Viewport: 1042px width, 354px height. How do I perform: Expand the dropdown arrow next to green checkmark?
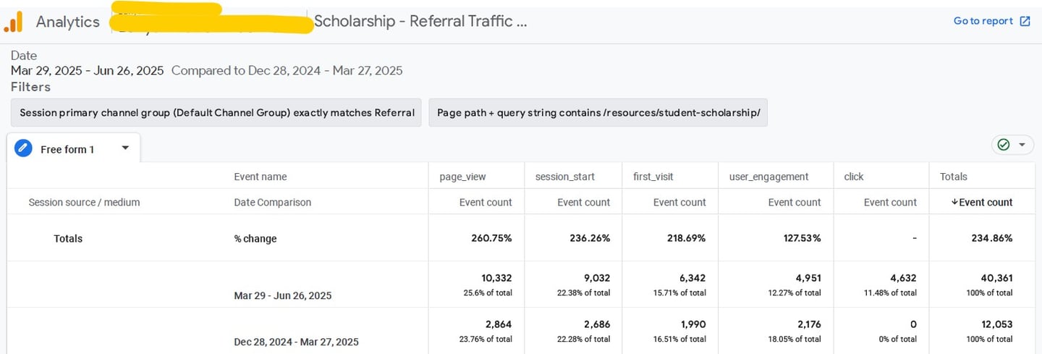click(x=1022, y=145)
